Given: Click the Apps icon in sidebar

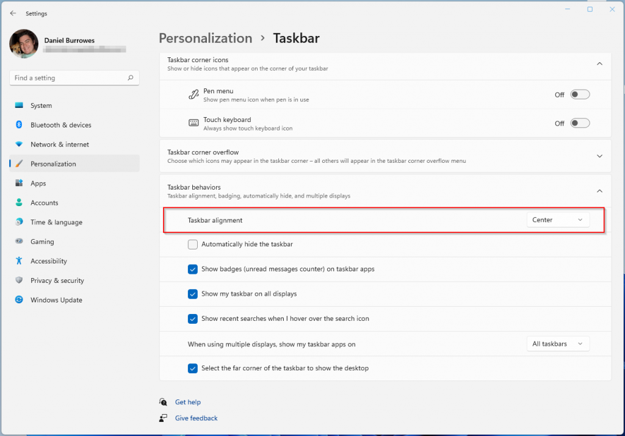Looking at the screenshot, I should coord(19,183).
